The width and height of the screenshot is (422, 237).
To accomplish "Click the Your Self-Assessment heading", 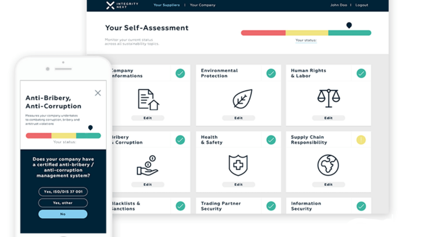I will pyautogui.click(x=147, y=28).
